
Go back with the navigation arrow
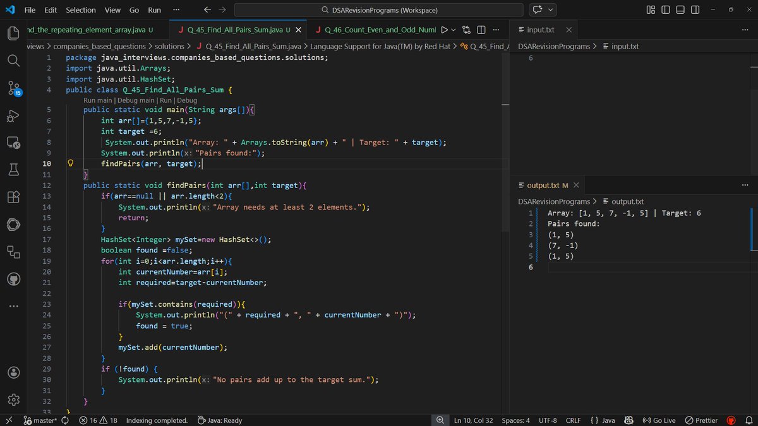point(207,10)
